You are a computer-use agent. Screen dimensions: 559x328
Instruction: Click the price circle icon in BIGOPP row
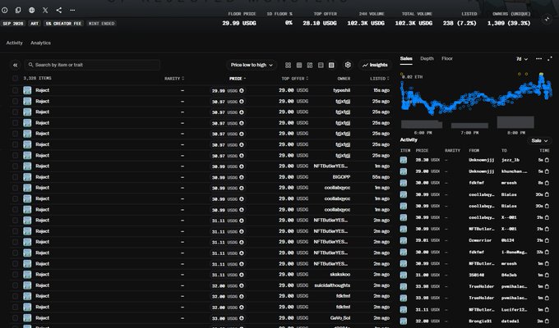tap(242, 177)
